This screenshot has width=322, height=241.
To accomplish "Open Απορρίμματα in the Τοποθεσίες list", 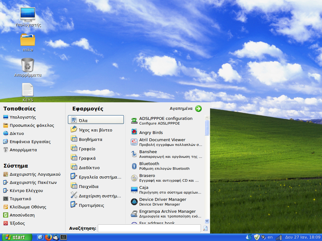I will click(20, 150).
